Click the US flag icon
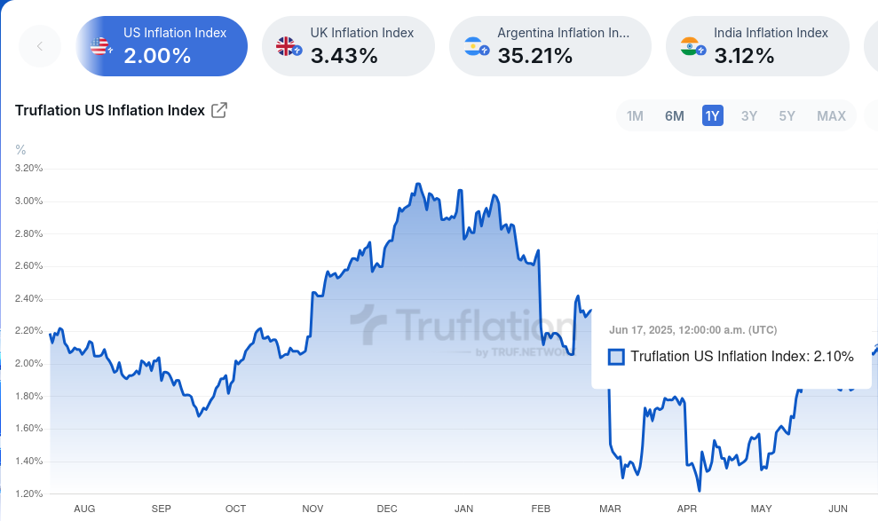This screenshot has height=521, width=878. [100, 46]
